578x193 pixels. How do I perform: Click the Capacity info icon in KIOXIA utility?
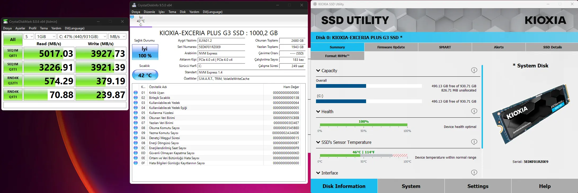tap(474, 70)
